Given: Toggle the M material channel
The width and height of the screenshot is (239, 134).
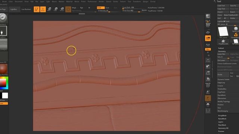Looking at the screenshot, I should click(89, 7).
